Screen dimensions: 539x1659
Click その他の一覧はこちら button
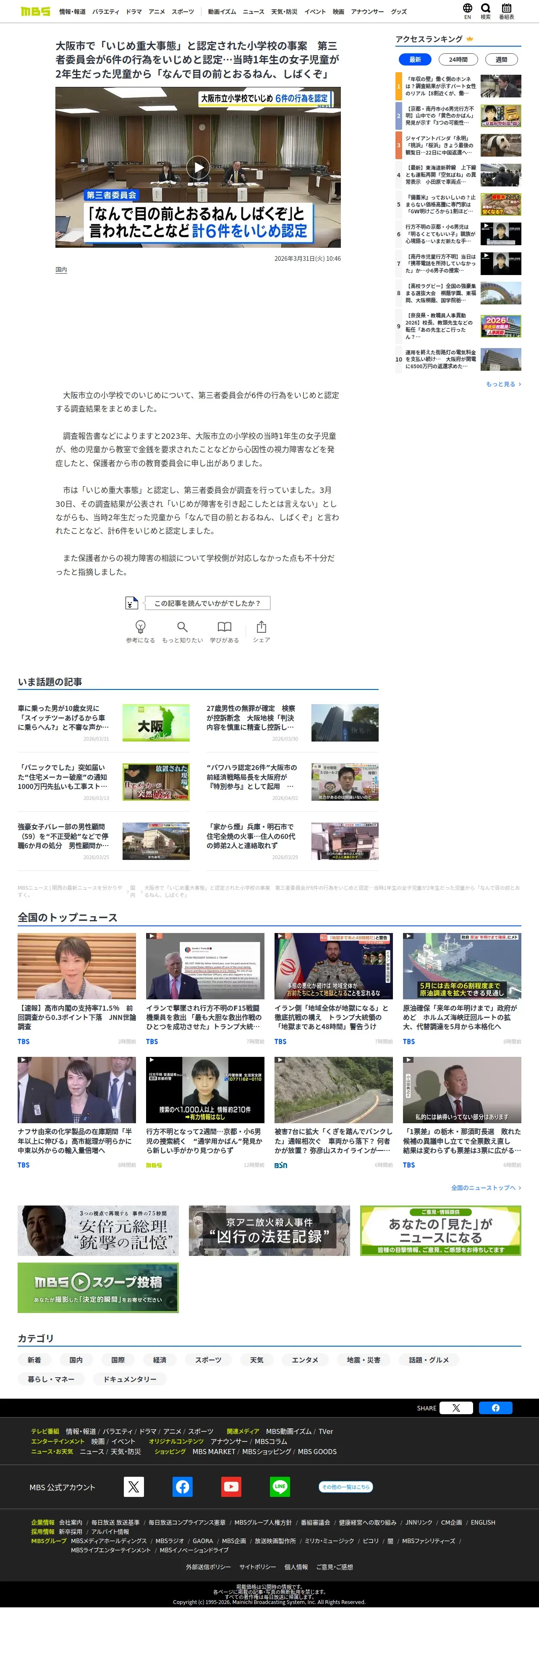click(x=346, y=1487)
